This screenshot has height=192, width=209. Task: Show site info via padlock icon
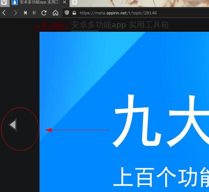(x=74, y=13)
